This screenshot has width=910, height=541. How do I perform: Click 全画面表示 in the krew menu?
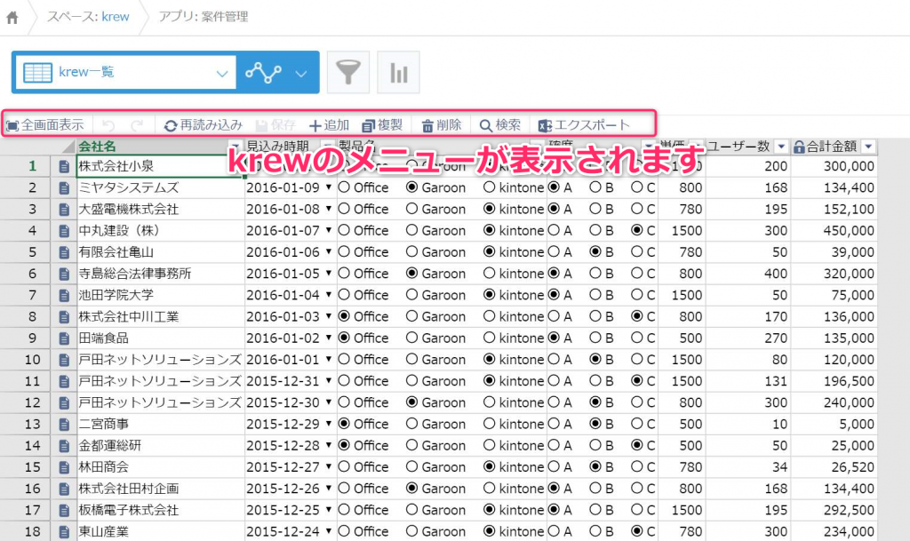pyautogui.click(x=44, y=124)
